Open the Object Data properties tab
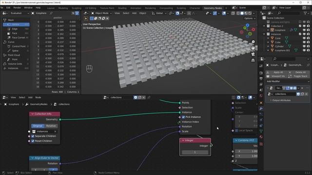 click(x=261, y=131)
